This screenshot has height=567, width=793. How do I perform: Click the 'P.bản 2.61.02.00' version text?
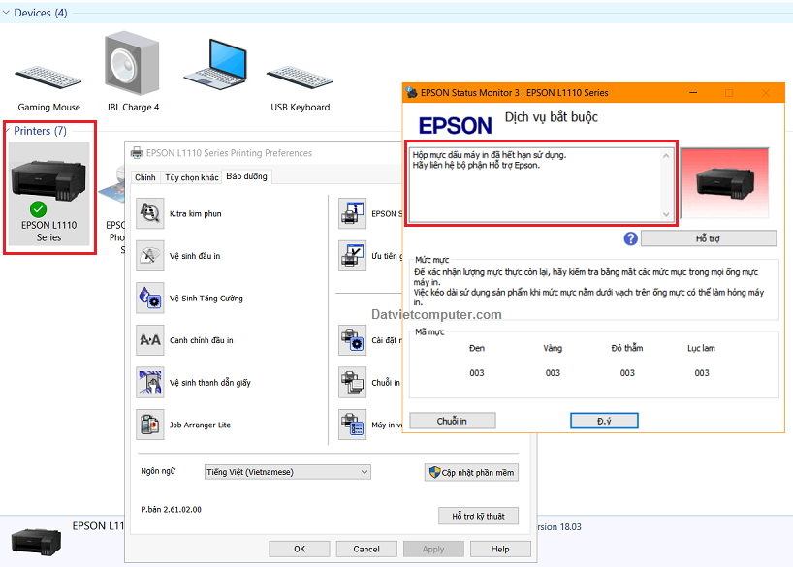click(x=171, y=510)
